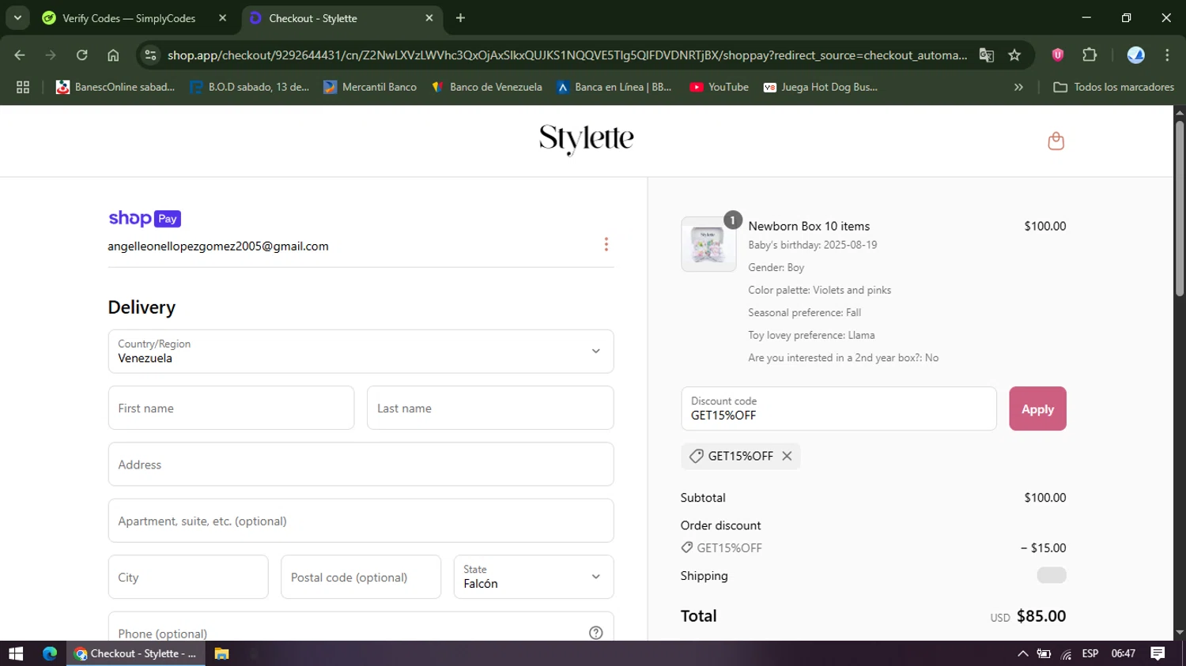Show more bookmarks chevron
Viewport: 1186px width, 666px height.
click(1018, 87)
